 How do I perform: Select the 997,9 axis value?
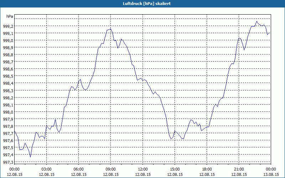point(8,119)
